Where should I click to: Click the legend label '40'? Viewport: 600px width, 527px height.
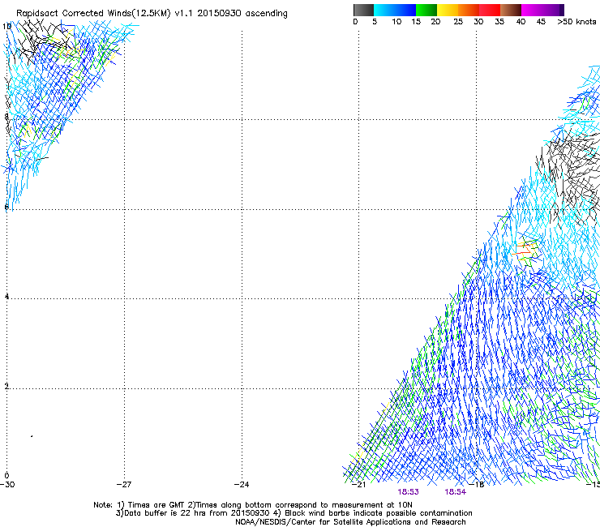(521, 22)
